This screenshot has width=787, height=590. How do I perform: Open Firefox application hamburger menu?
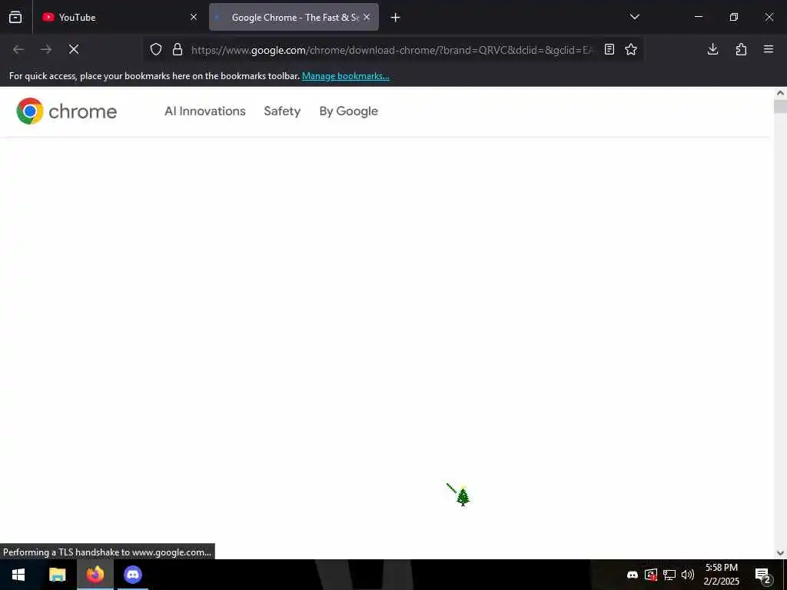pyautogui.click(x=769, y=49)
